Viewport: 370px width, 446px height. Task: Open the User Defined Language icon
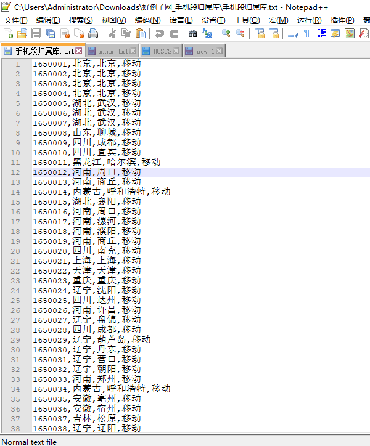[x=335, y=33]
